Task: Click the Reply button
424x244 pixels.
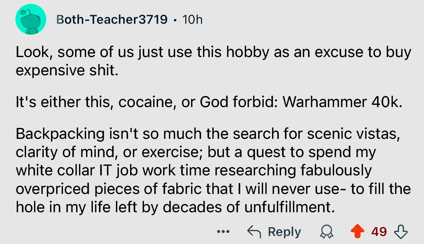Action: 284,232
